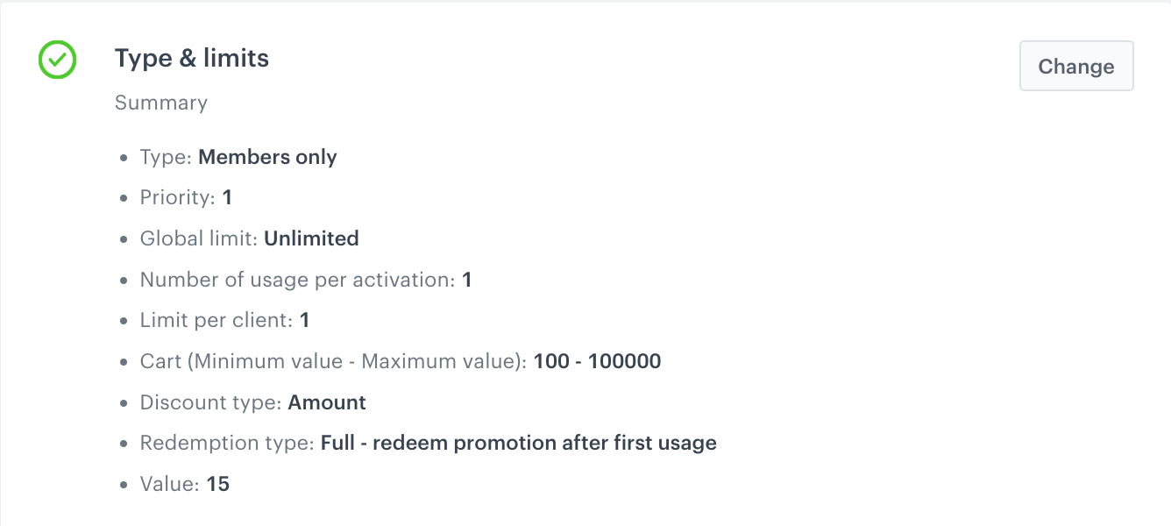Screen dimensions: 1171x526
Task: Select the Amount discount type value
Action: click(x=327, y=403)
